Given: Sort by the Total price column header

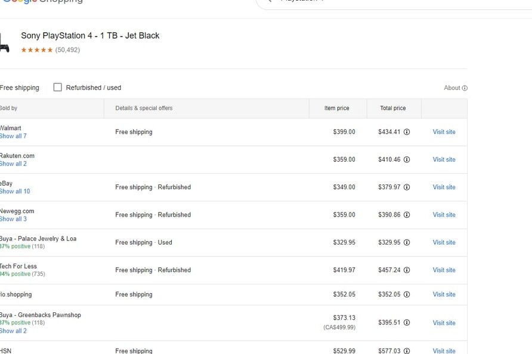Looking at the screenshot, I should click(x=392, y=108).
